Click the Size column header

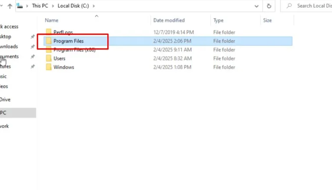267,20
